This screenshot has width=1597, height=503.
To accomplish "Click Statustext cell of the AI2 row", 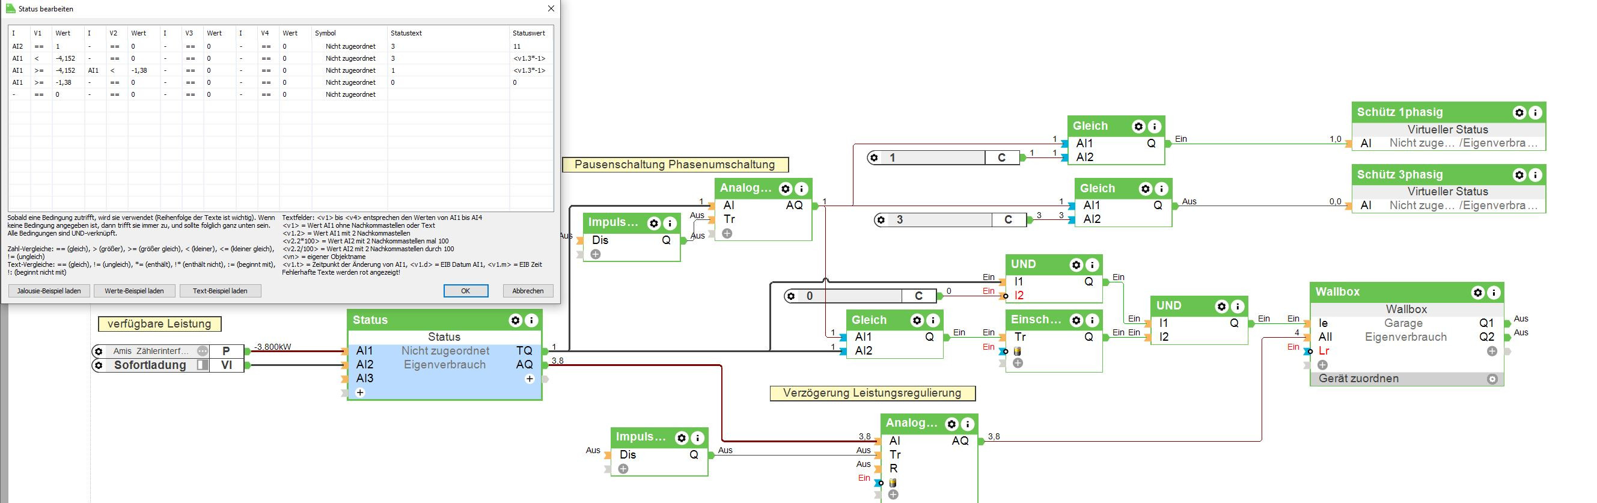I will [448, 46].
